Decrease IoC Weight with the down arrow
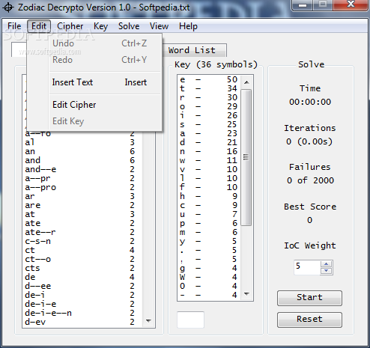370x348 pixels. pyautogui.click(x=327, y=271)
